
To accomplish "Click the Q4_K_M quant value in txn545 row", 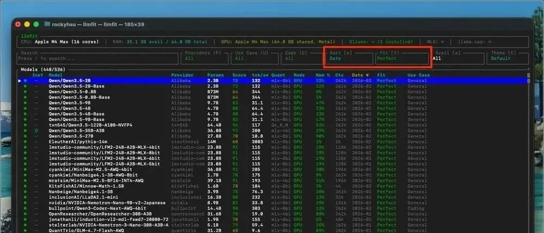I will tap(280, 125).
